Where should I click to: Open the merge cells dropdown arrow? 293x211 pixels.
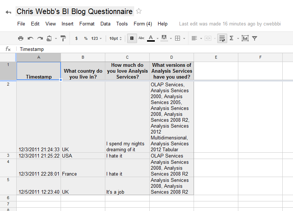pos(215,39)
